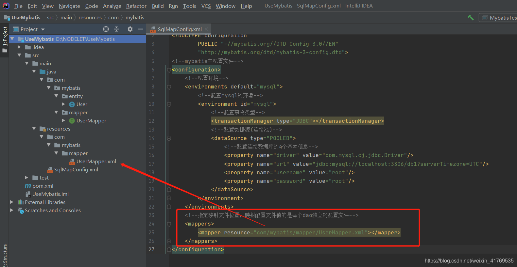Click the java source folder icon

click(43, 72)
